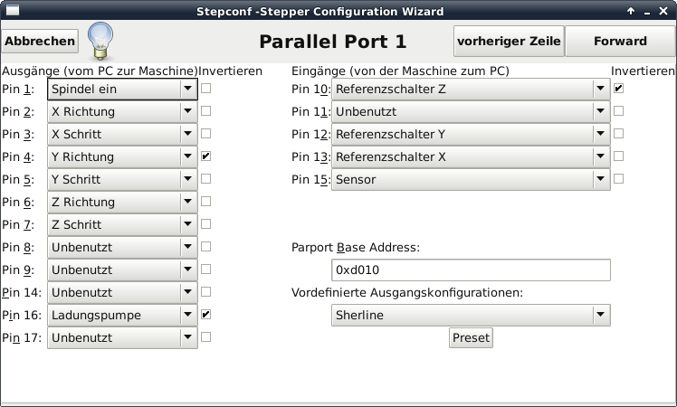Disable inversion for Pin 16 Ladungspumpe
677x407 pixels.
(x=206, y=315)
